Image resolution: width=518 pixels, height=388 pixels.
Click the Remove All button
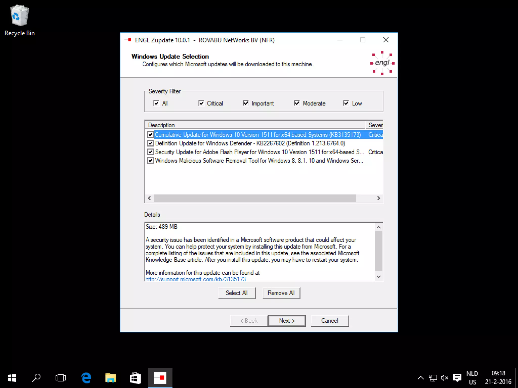point(281,293)
